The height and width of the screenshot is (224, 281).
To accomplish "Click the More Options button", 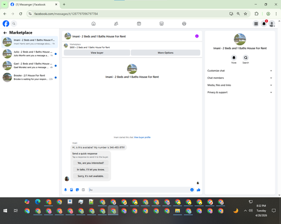I will point(166,53).
